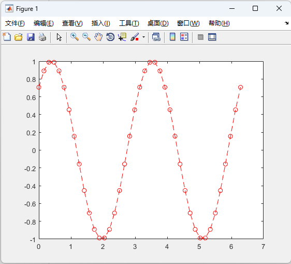Click the x-axis tick label 7
The width and height of the screenshot is (291, 264).
tap(263, 247)
